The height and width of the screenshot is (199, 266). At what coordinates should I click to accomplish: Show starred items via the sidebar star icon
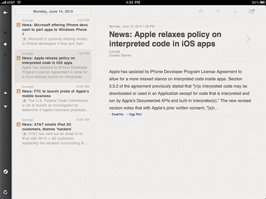pyautogui.click(x=5, y=32)
